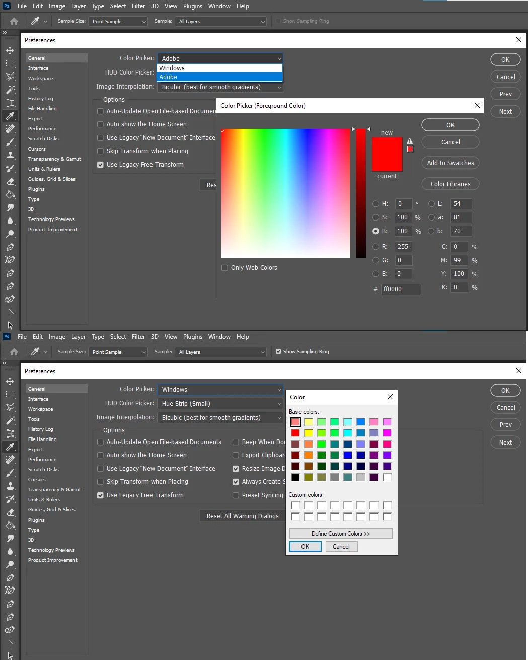Open the Layer menu in lower menu bar
The image size is (528, 660).
79,337
